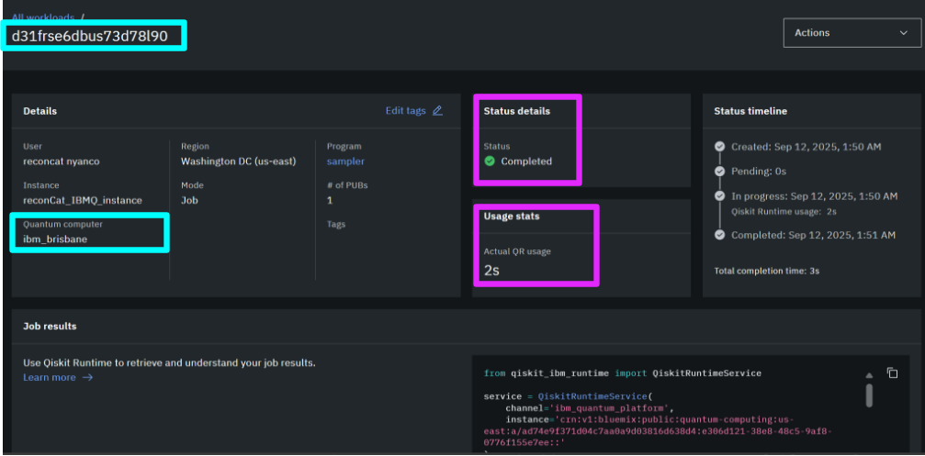Viewport: 925px width, 456px height.
Task: Copy the code snippet with copy icon
Action: (892, 373)
